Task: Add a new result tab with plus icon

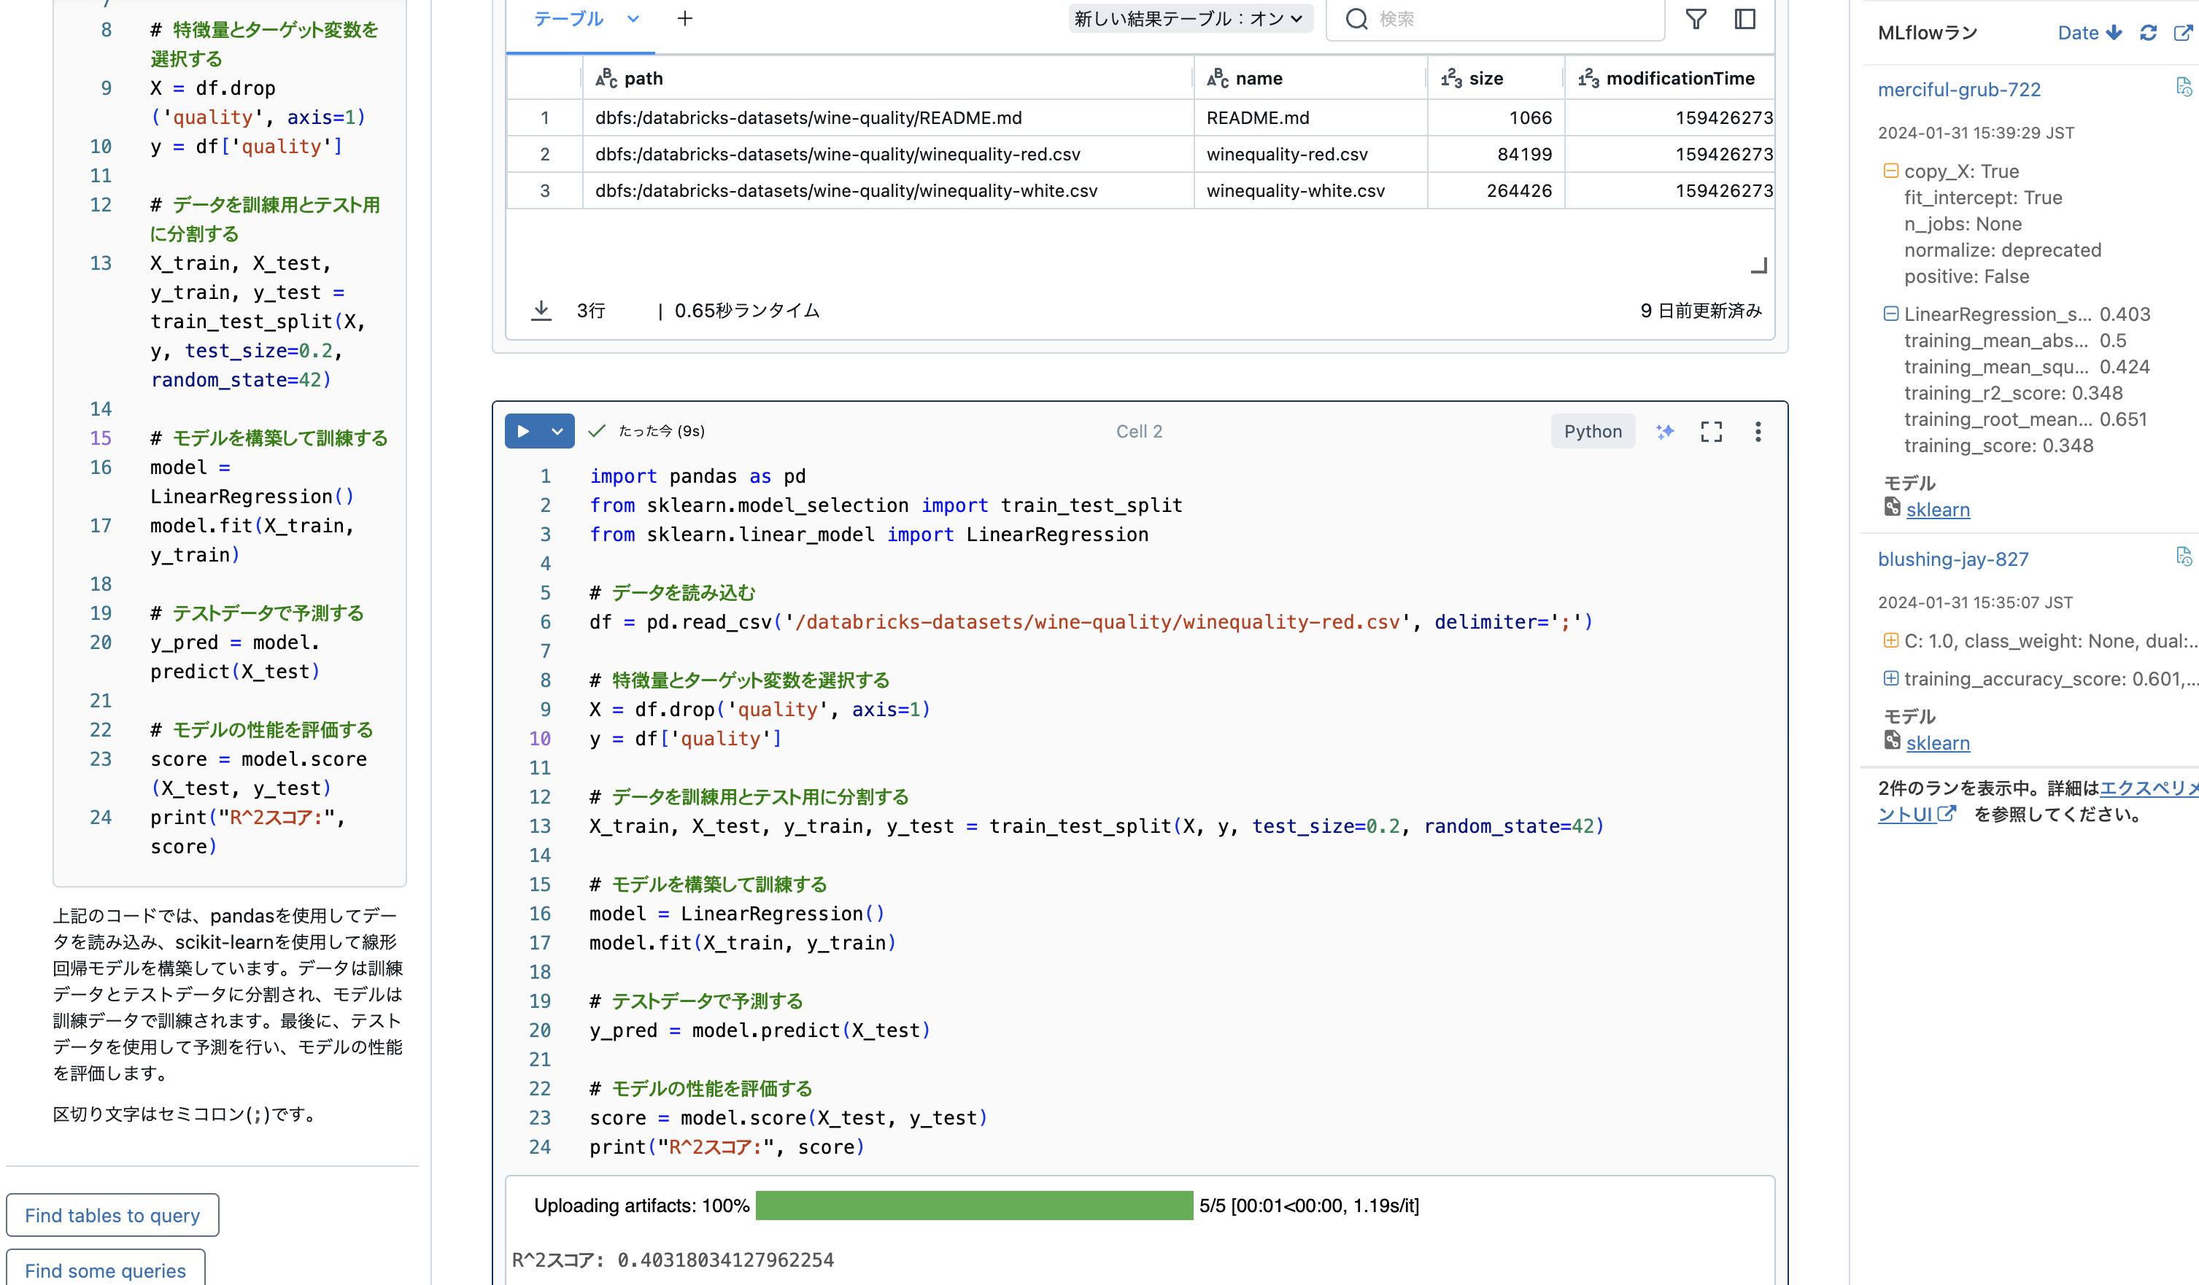Action: click(685, 18)
